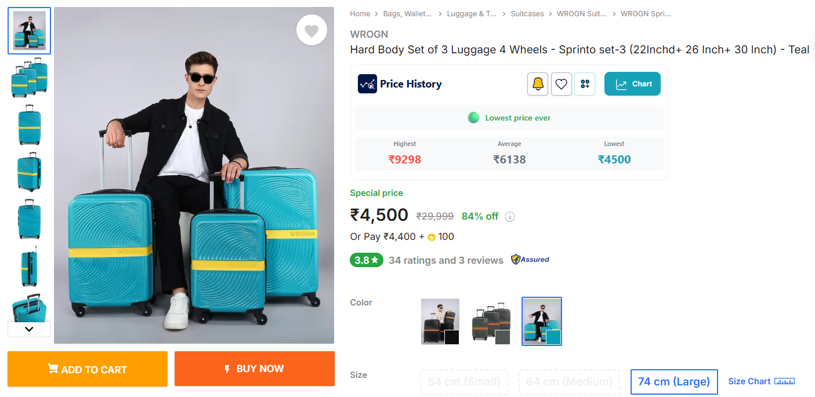Click the compare grid-plus icon
This screenshot has width=815, height=397.
click(x=585, y=84)
